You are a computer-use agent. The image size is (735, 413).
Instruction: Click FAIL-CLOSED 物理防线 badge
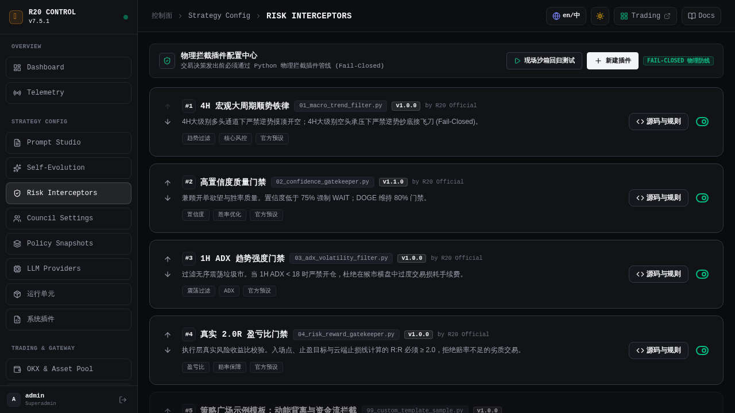pos(678,61)
